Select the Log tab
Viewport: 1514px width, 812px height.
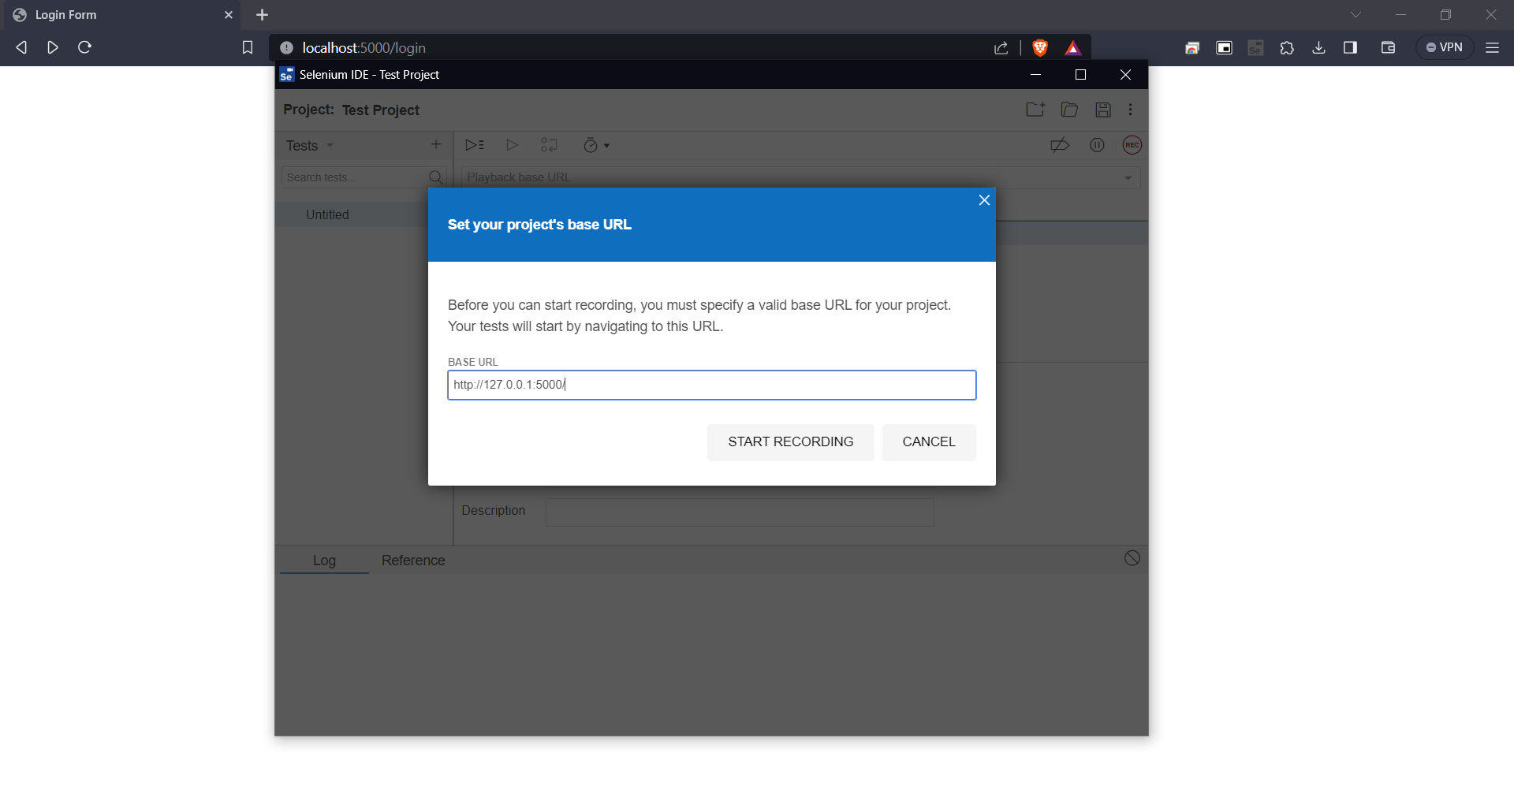pos(324,561)
